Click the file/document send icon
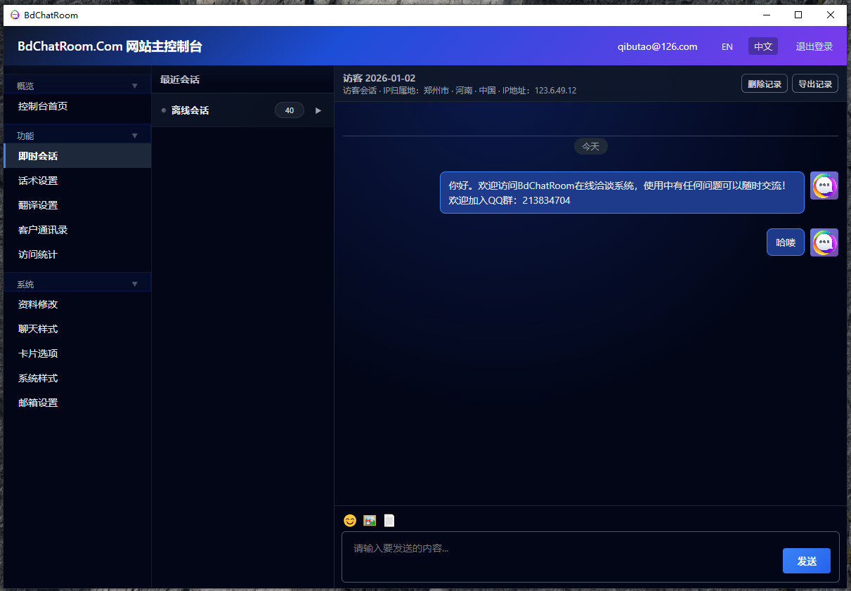The height and width of the screenshot is (591, 851). 389,520
